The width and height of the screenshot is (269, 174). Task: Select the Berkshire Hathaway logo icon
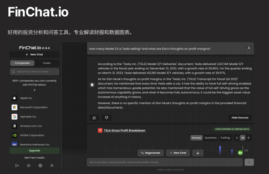point(14,144)
